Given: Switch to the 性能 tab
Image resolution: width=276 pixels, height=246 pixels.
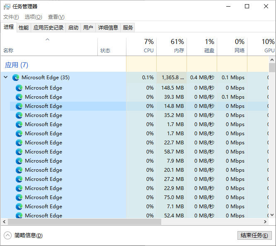Looking at the screenshot, I should (x=24, y=28).
